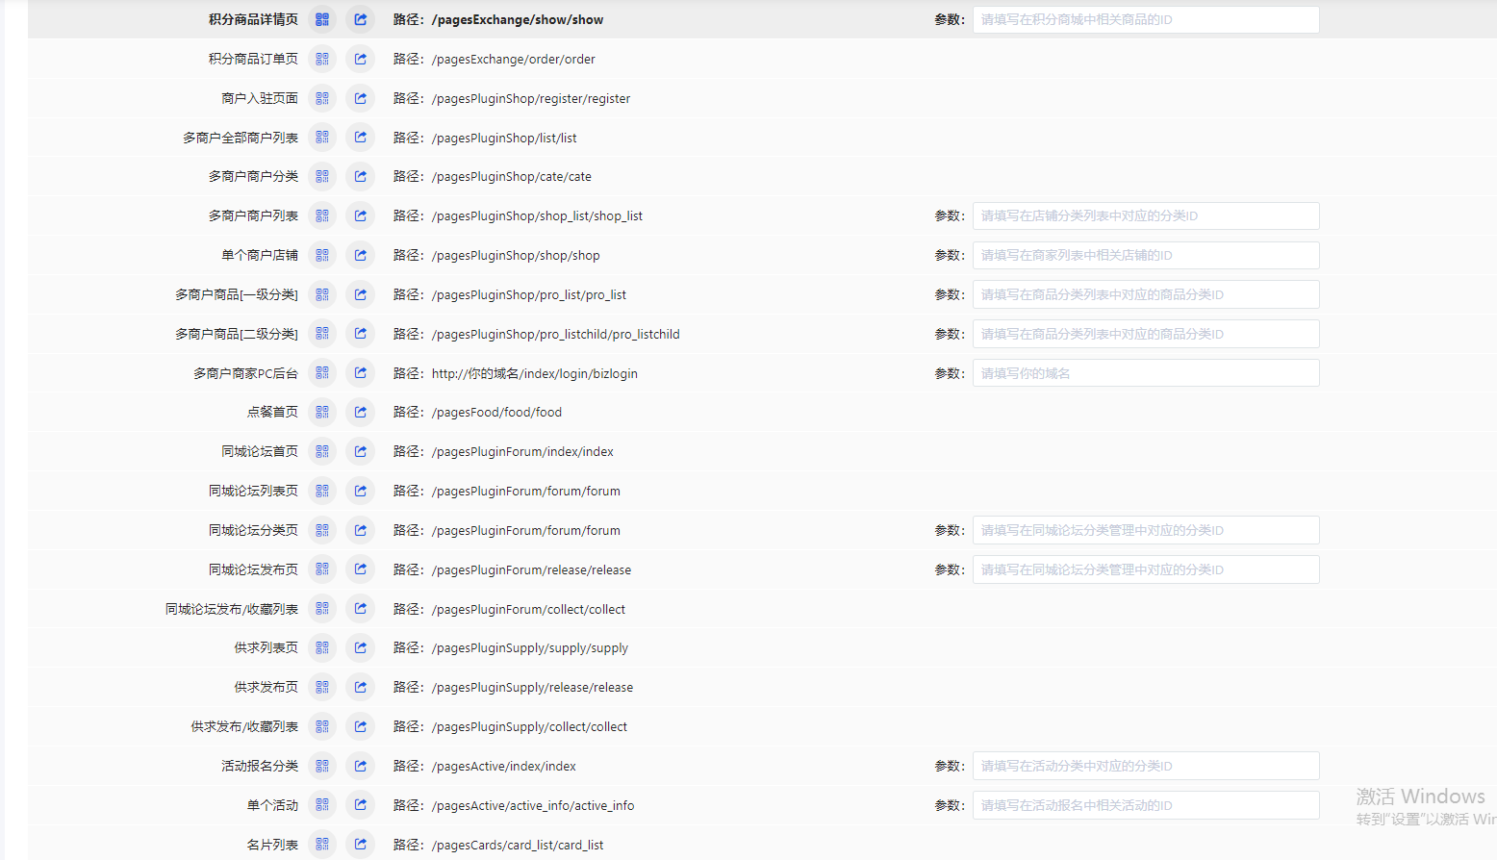Click parameter field for 同城论坛发布页

point(1145,569)
